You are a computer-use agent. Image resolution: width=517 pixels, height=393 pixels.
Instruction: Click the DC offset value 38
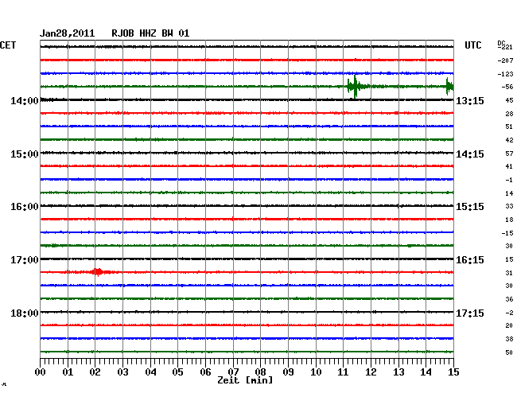pyautogui.click(x=509, y=339)
